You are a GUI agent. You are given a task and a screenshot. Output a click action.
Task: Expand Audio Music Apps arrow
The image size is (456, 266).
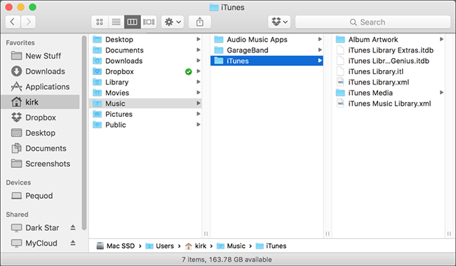tap(320, 39)
